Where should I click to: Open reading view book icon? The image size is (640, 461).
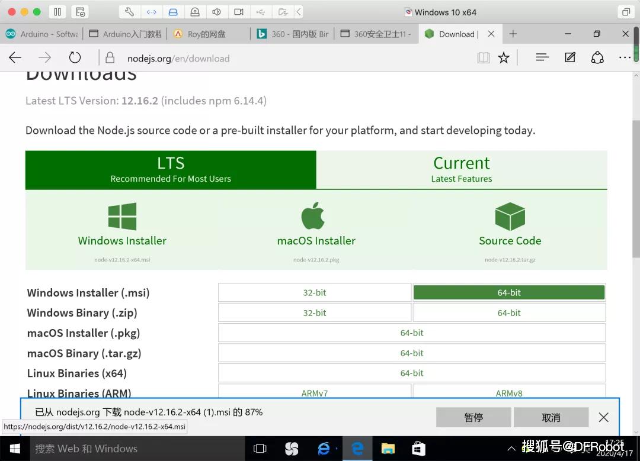click(x=484, y=58)
